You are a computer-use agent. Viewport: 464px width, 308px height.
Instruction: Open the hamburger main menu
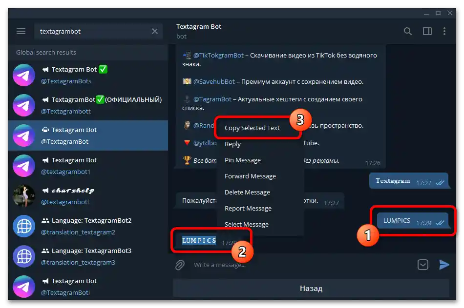[21, 31]
